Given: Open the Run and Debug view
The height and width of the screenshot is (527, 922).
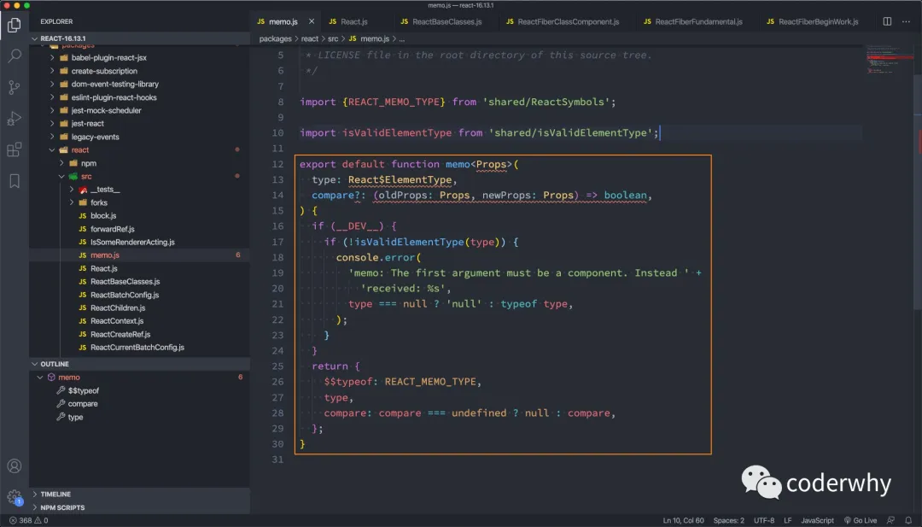Looking at the screenshot, I should (x=15, y=118).
